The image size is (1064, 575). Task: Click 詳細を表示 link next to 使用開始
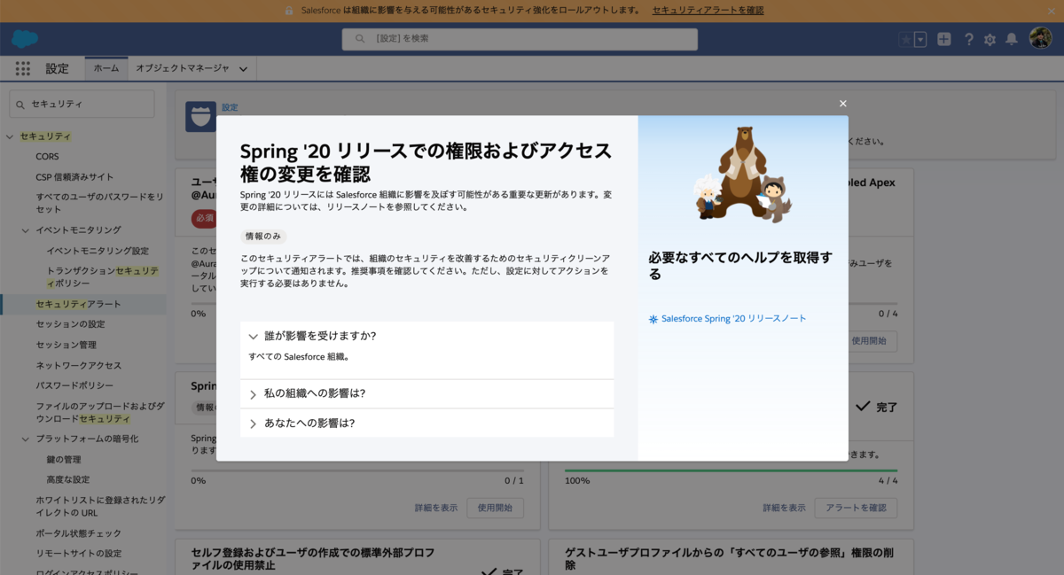click(x=436, y=508)
